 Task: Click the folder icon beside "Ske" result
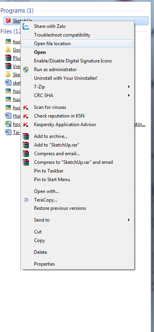8,75
